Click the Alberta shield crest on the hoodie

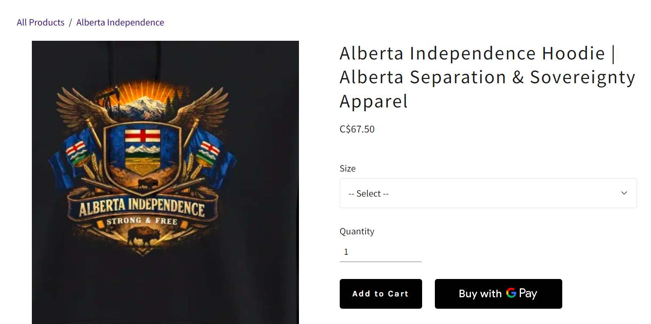(143, 153)
